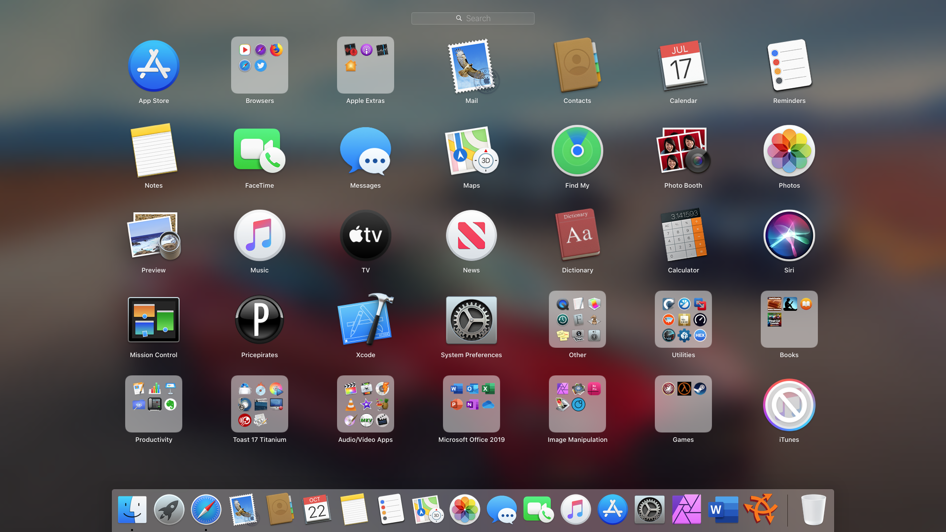The height and width of the screenshot is (532, 946).
Task: Expand the Browsers folder
Action: [259, 65]
